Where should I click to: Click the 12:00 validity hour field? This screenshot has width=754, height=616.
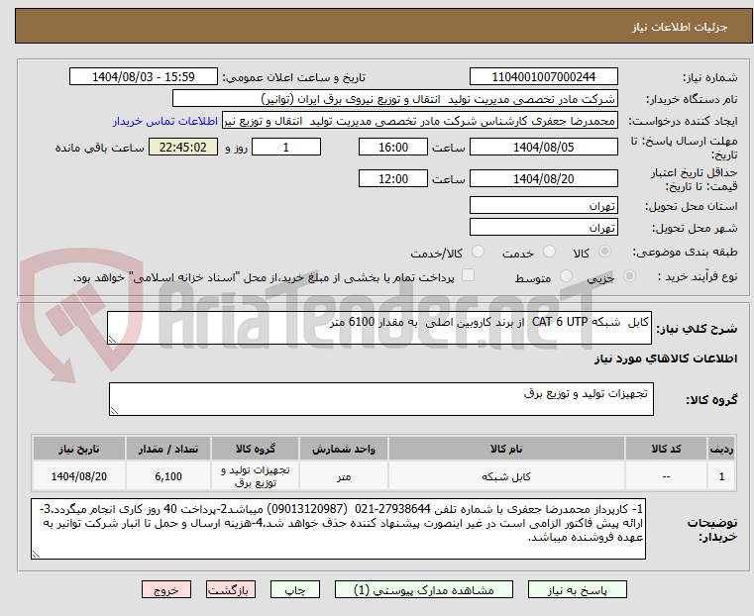[393, 178]
